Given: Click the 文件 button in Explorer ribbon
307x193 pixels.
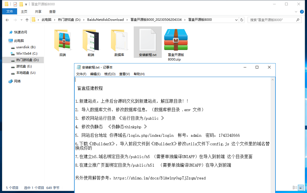Looking at the screenshot, I should (x=10, y=11).
